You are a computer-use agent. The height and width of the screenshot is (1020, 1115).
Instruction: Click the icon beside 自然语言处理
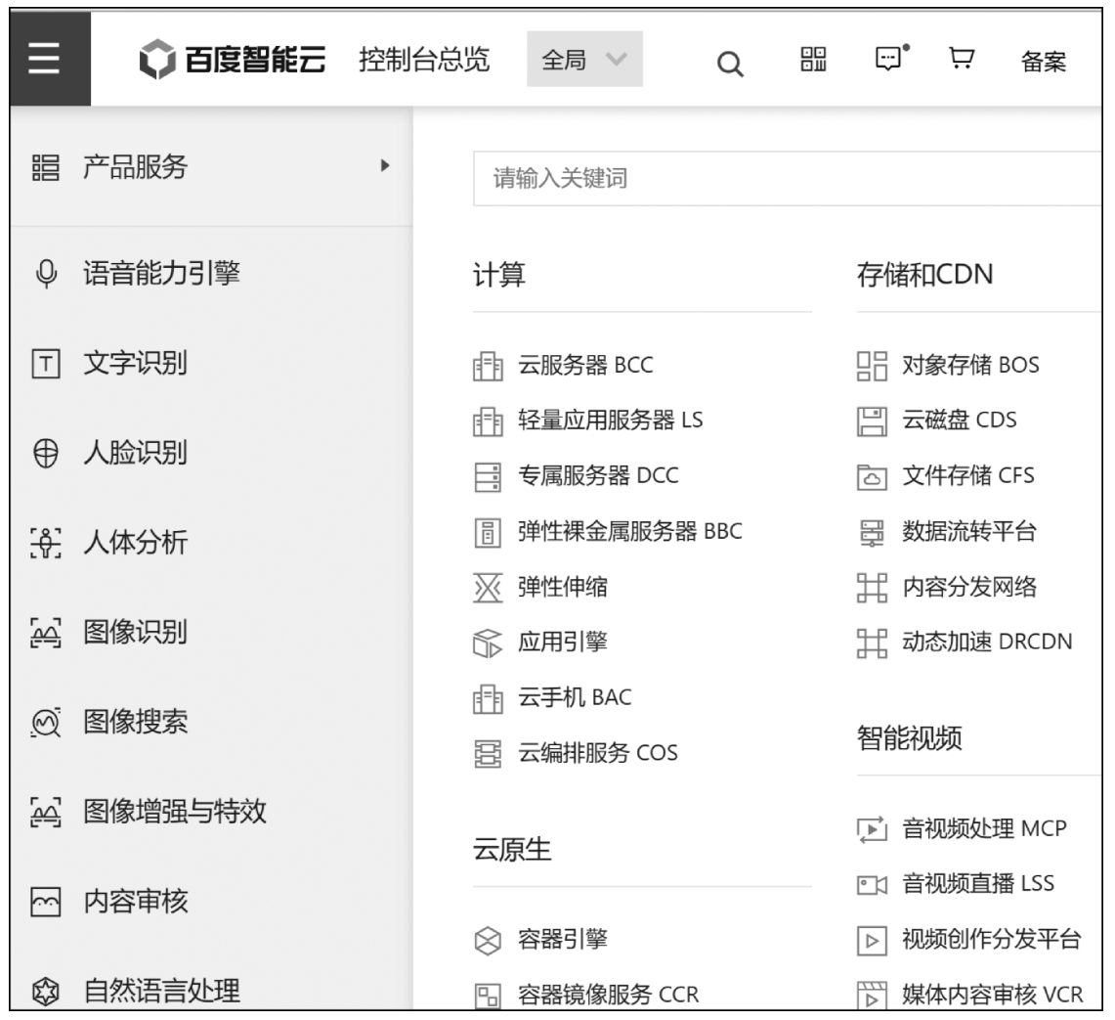(x=46, y=992)
